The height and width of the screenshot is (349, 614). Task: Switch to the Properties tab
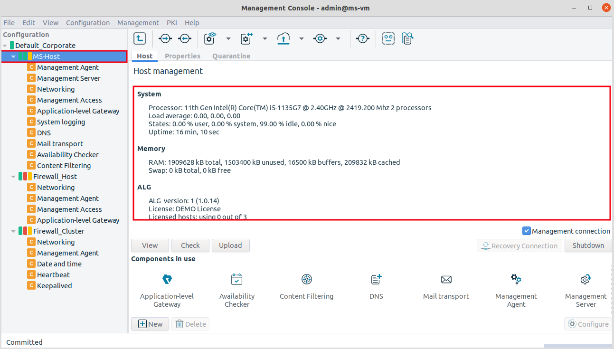coord(182,56)
